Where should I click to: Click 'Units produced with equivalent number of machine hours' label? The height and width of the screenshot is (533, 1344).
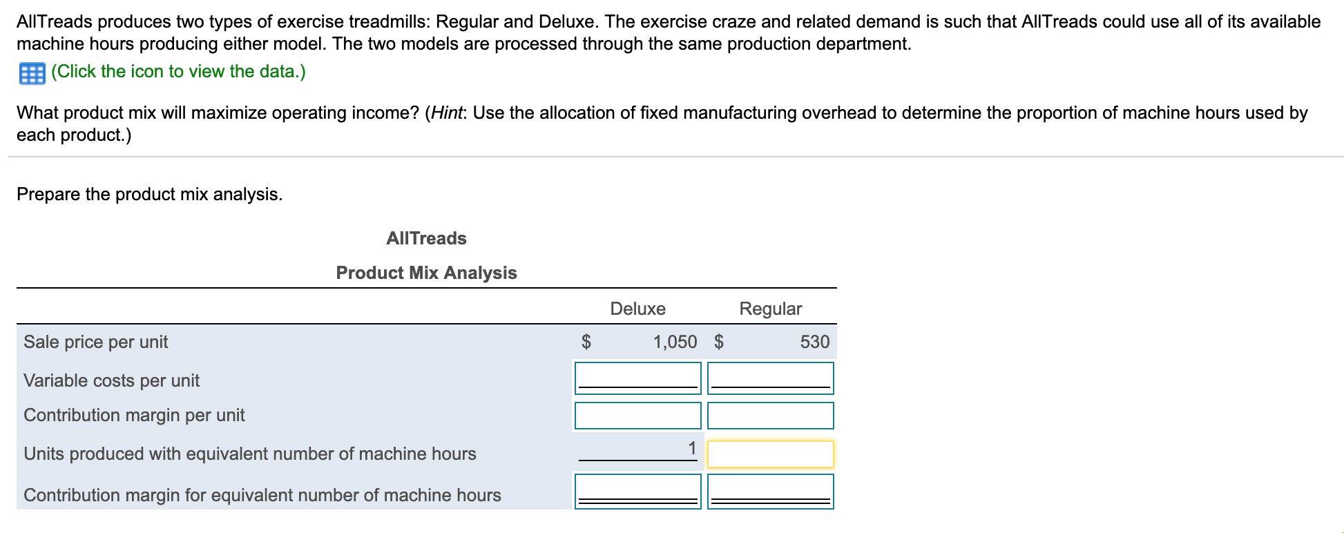[250, 454]
